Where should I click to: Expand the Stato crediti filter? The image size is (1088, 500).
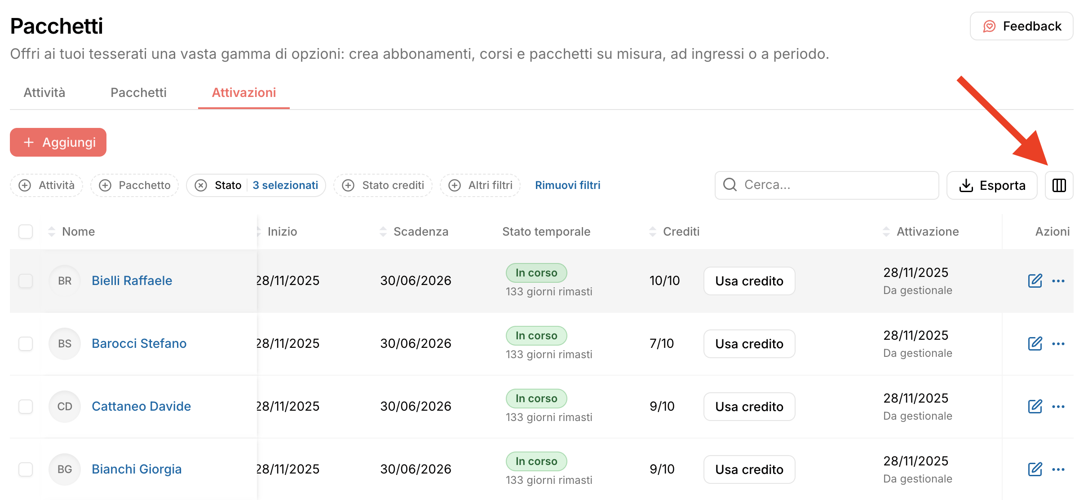tap(383, 185)
